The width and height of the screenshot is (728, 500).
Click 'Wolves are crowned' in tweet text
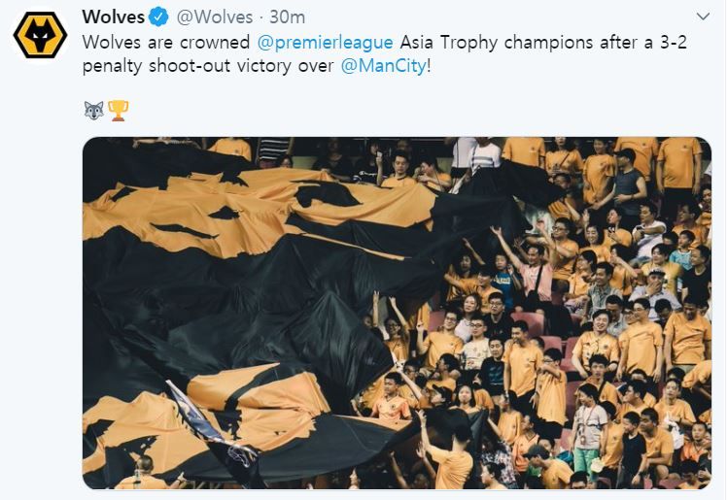(166, 44)
